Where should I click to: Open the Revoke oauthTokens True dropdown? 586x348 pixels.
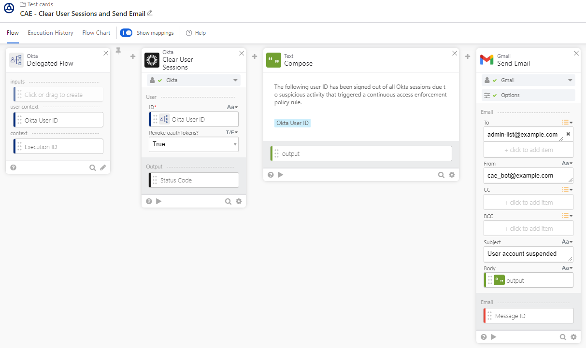193,144
